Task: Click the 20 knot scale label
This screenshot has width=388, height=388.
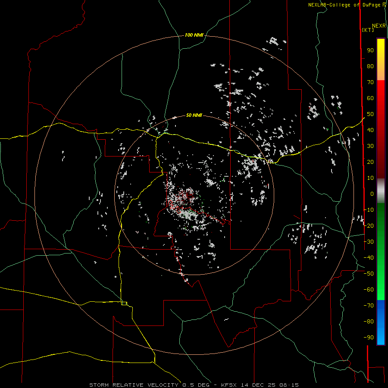Action: click(370, 162)
